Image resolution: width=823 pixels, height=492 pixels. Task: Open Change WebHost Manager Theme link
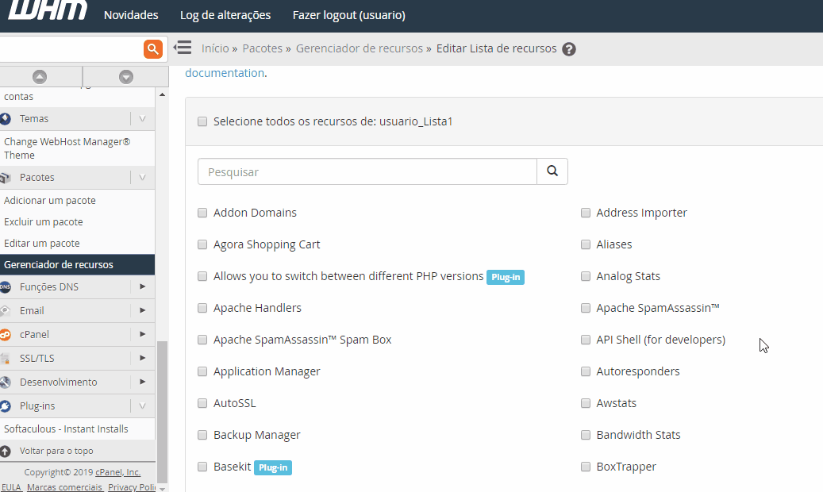(67, 148)
